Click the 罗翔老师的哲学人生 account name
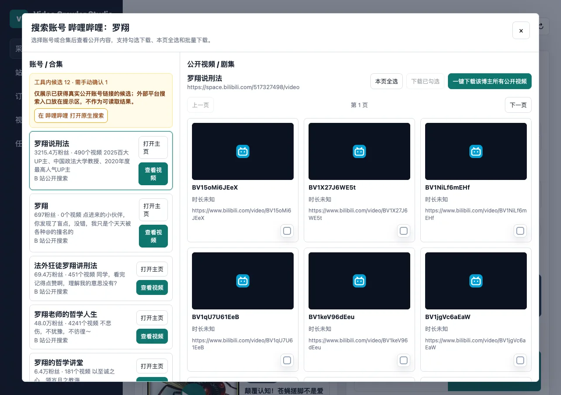This screenshot has height=395, width=561. point(66,314)
